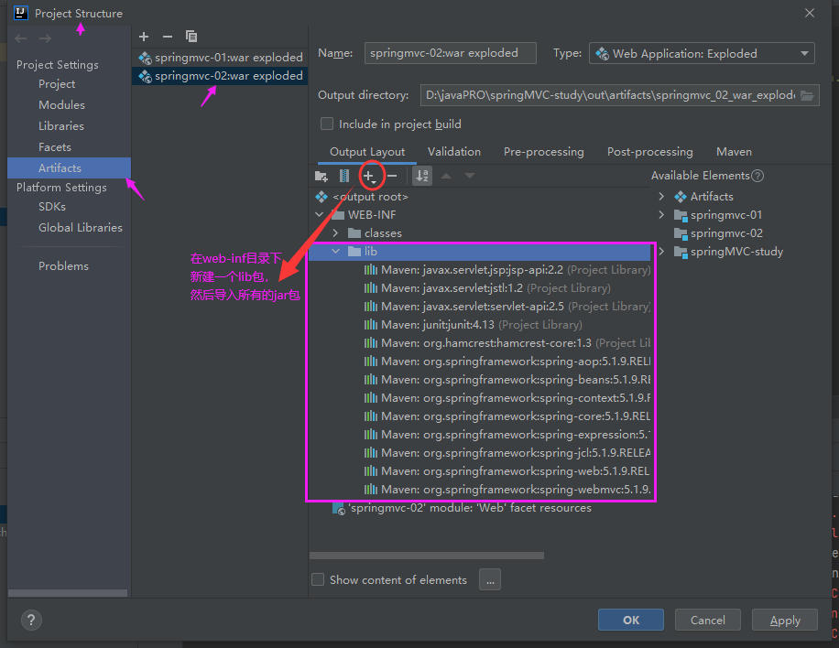Collapse the WEB-INF folder
Image resolution: width=839 pixels, height=648 pixels.
(x=320, y=215)
